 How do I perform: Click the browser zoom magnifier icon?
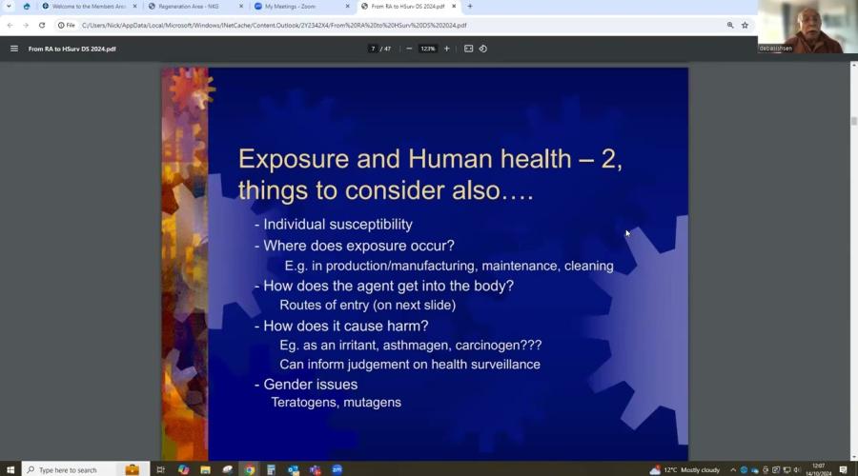[730, 25]
